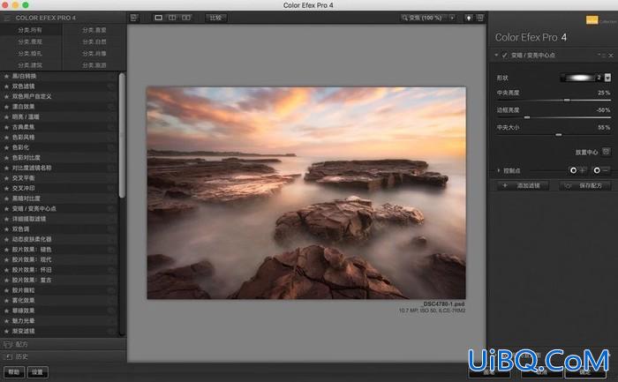This screenshot has height=382, width=618.
Task: Click the plus icon in 添加滤镜
Action: pos(505,185)
